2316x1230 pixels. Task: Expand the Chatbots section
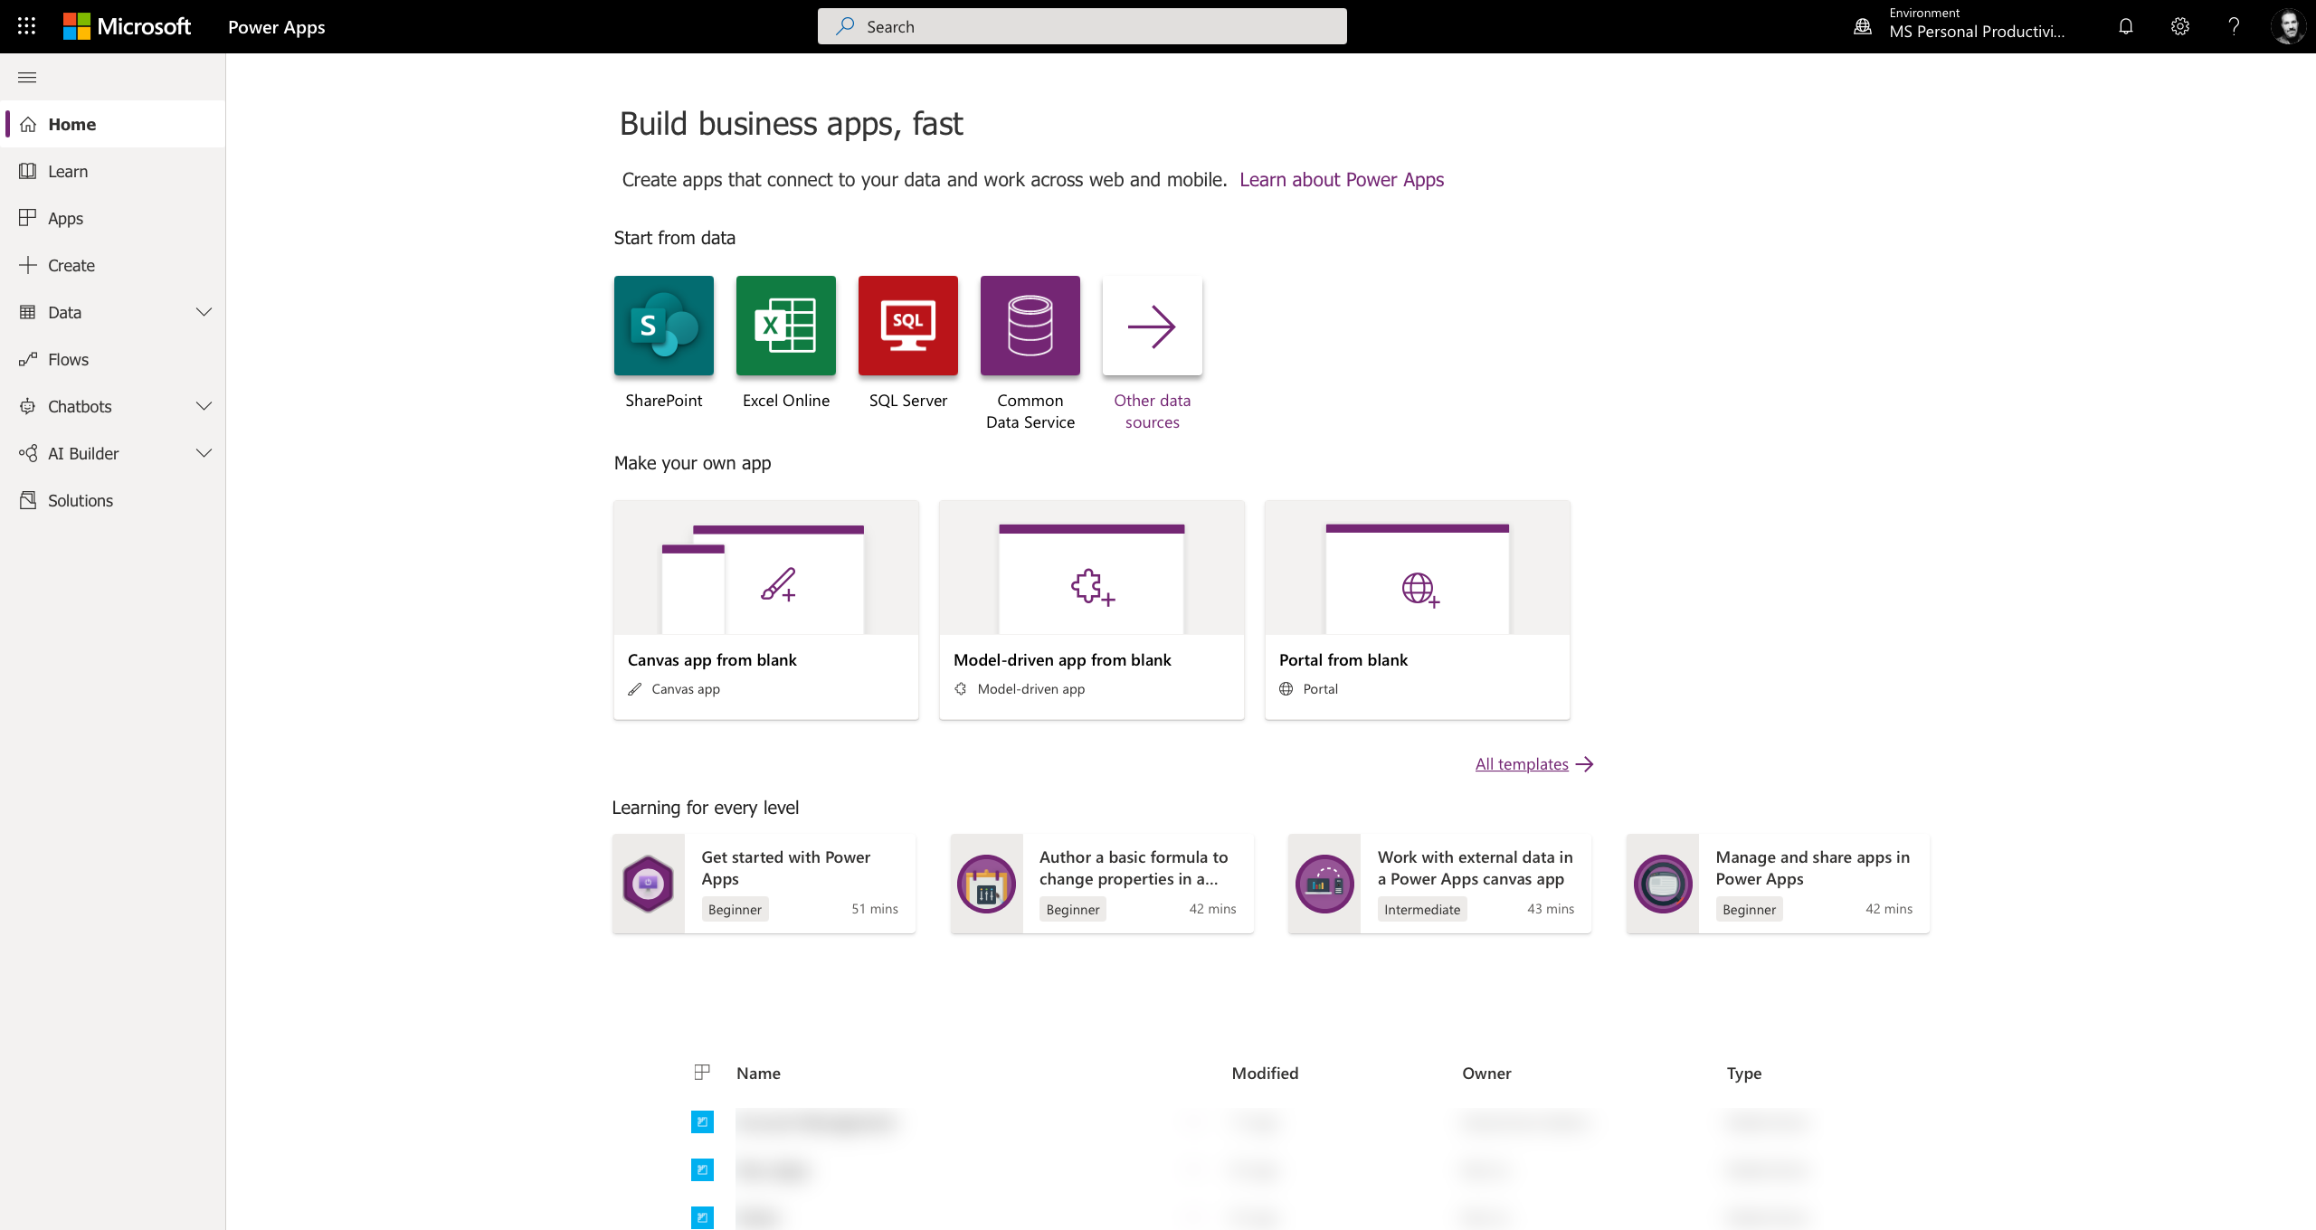tap(204, 406)
